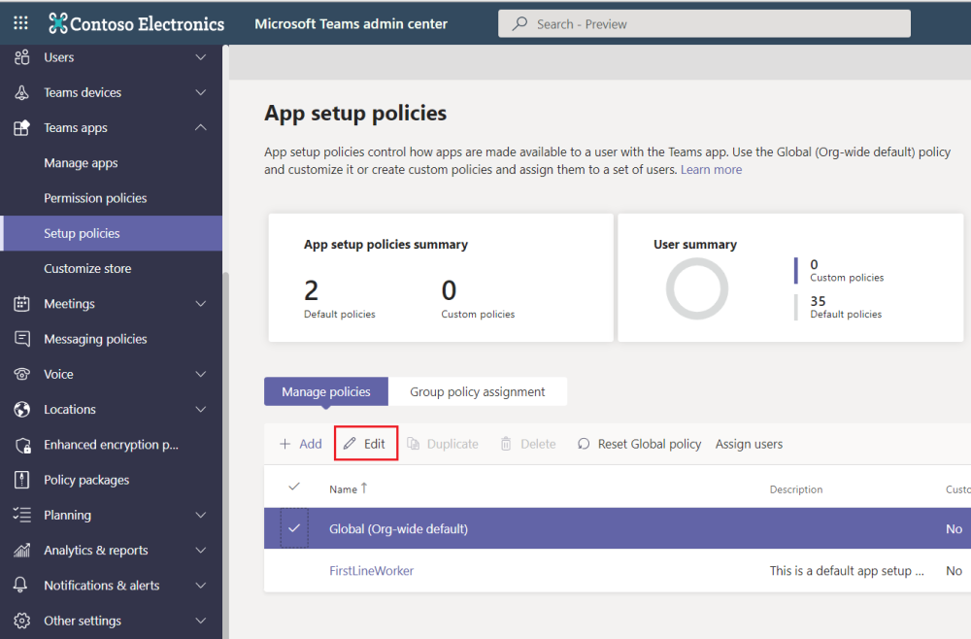Toggle the select-all checkbox in table header
The image size is (971, 639).
pyautogui.click(x=295, y=488)
